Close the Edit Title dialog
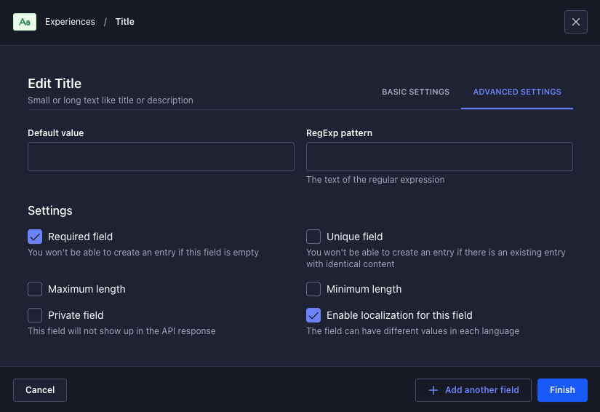This screenshot has height=412, width=600. [x=575, y=22]
